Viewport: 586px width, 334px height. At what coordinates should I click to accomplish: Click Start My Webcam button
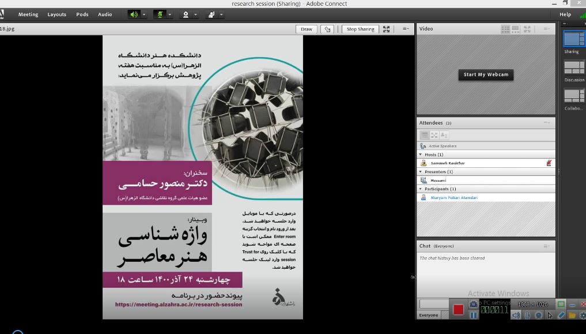[x=486, y=74]
